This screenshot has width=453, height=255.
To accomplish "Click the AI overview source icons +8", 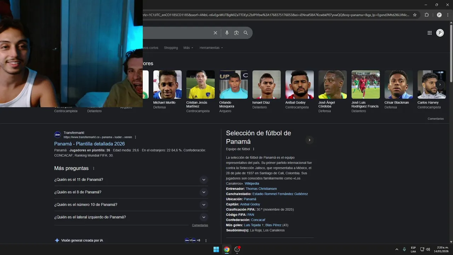I will coord(193,240).
